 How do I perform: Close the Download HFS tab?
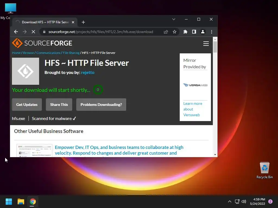click(x=73, y=22)
